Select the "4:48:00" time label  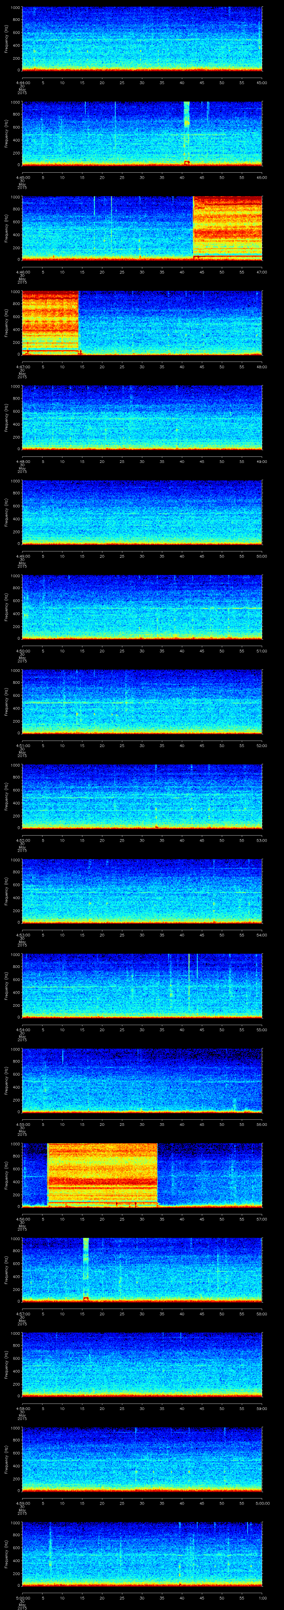pyautogui.click(x=22, y=461)
